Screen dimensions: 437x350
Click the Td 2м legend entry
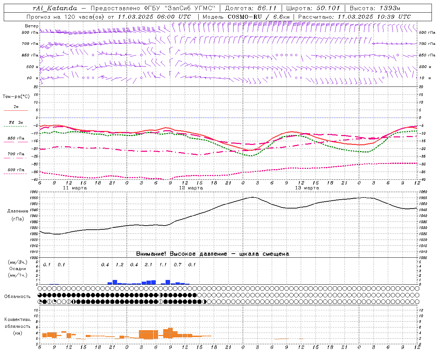(16, 122)
